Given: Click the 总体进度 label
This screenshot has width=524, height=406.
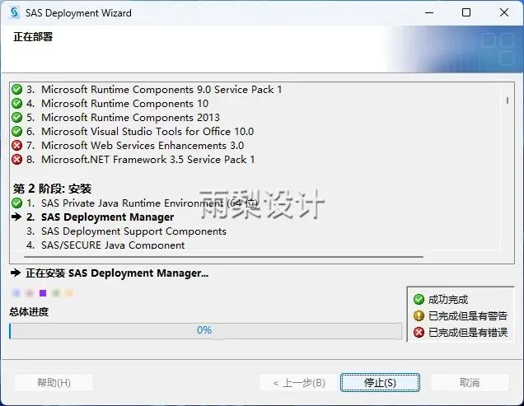Looking at the screenshot, I should [29, 312].
